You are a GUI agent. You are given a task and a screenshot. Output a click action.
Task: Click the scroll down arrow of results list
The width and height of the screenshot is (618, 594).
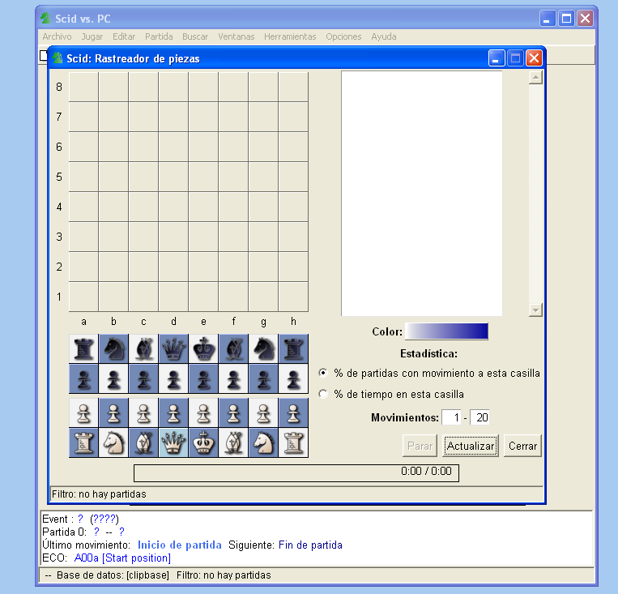coord(535,310)
